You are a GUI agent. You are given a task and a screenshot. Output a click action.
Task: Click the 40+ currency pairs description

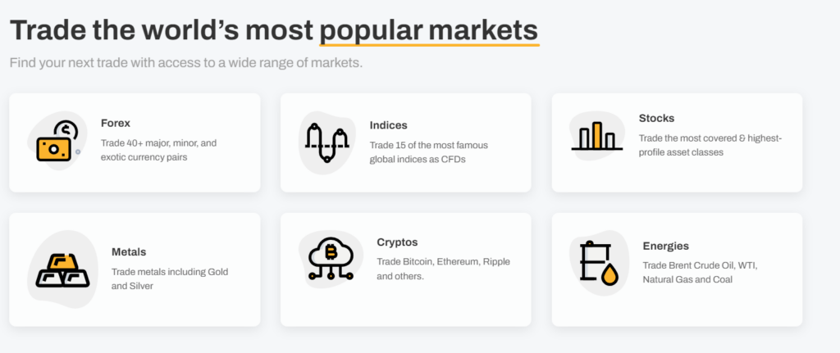coord(158,150)
